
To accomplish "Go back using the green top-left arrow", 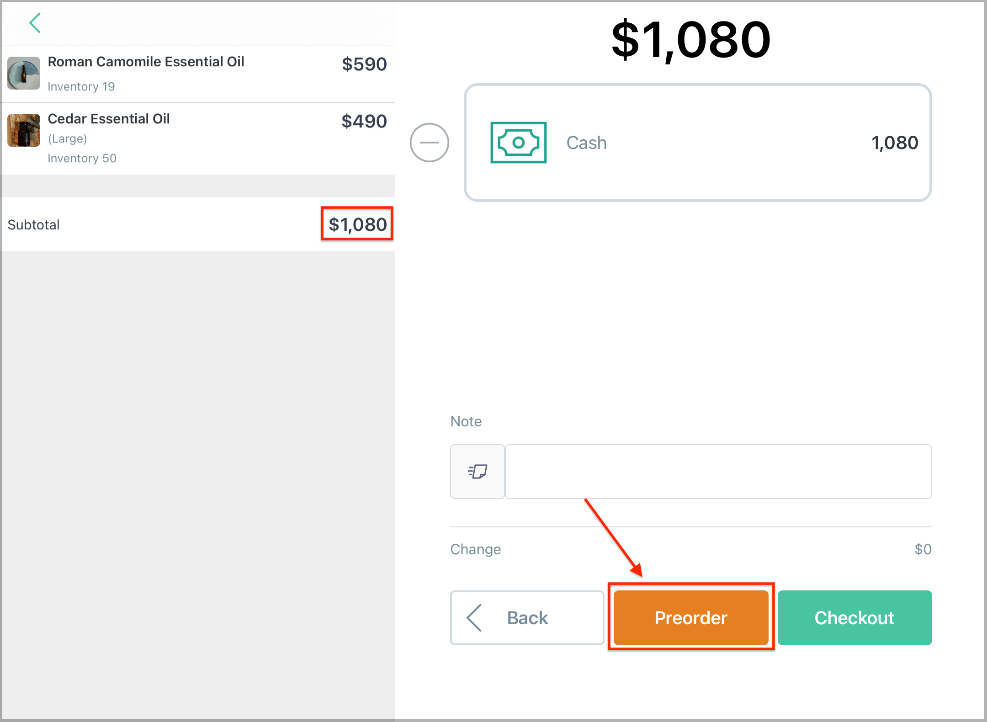I will [35, 23].
